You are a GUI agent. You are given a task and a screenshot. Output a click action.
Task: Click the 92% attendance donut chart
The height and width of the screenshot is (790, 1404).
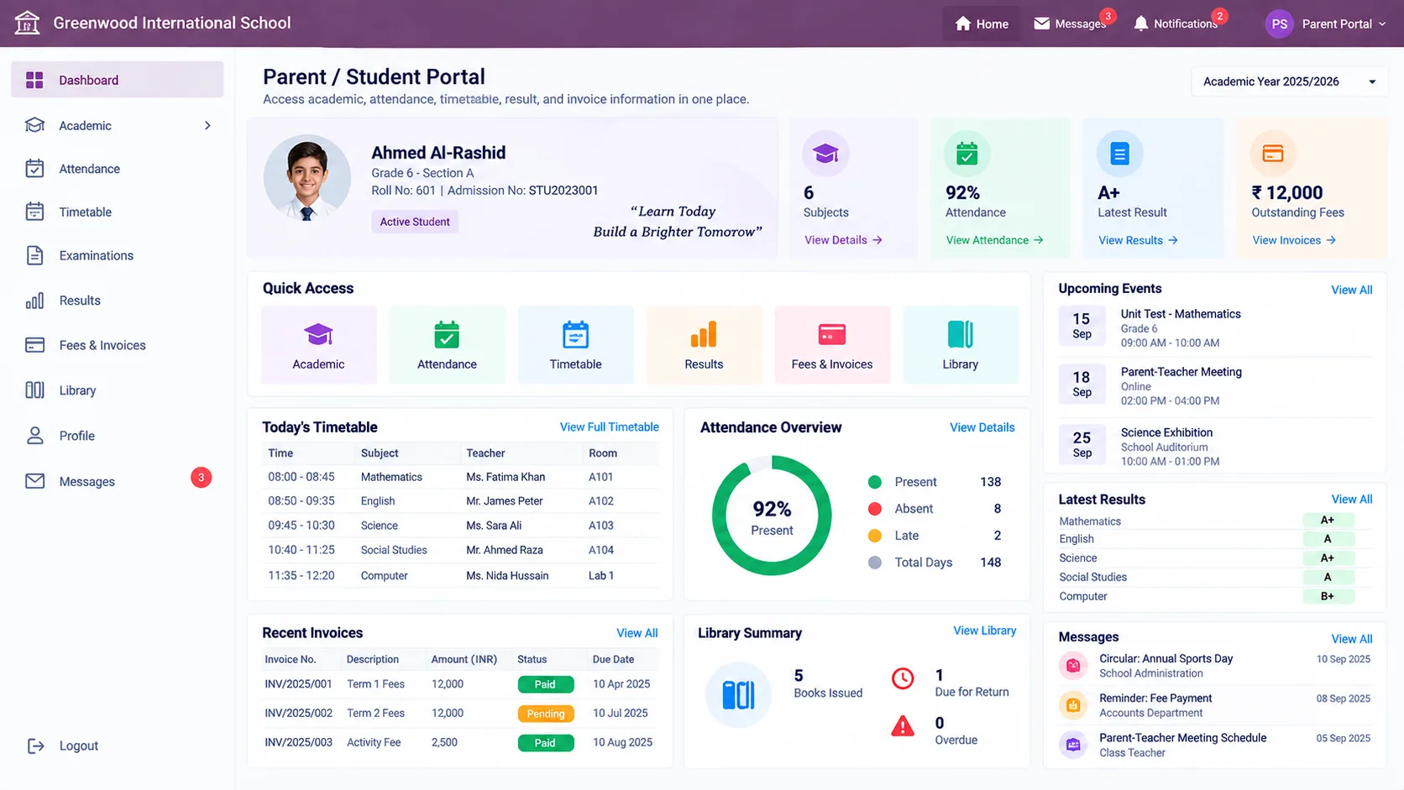[x=772, y=515]
